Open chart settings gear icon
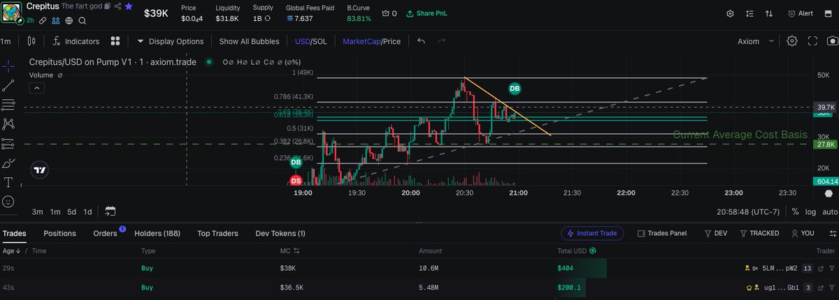 point(792,41)
